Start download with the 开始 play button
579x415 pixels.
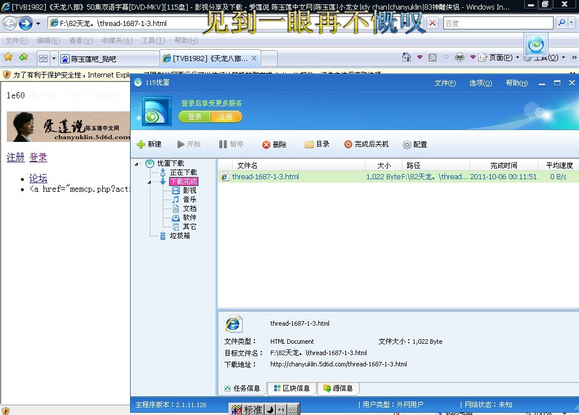[x=189, y=144]
